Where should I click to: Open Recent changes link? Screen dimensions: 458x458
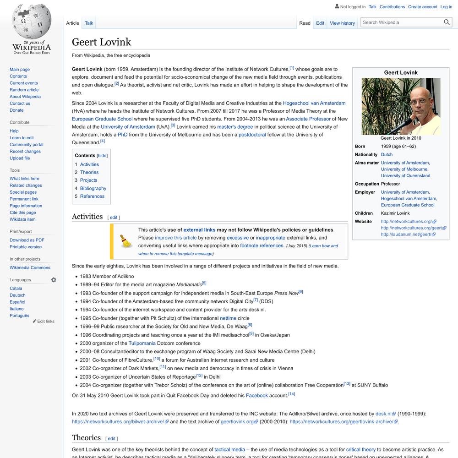pos(25,151)
